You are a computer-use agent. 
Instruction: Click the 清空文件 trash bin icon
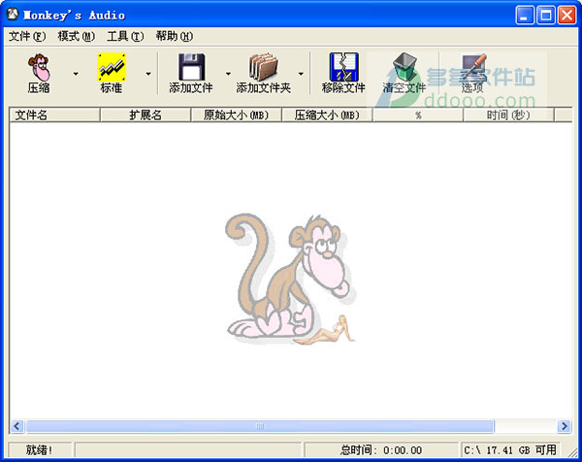pos(404,67)
